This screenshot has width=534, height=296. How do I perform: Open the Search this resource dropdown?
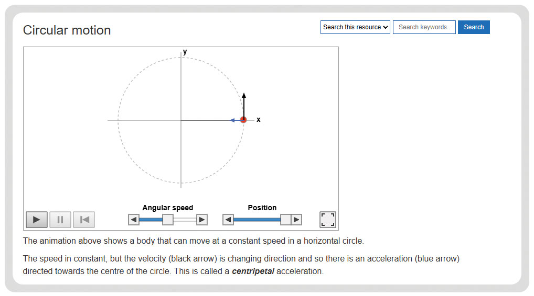(355, 27)
